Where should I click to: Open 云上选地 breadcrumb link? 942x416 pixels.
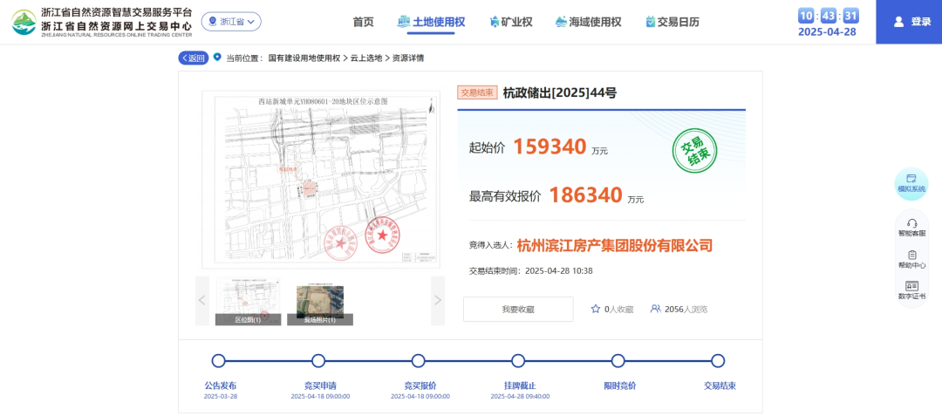pyautogui.click(x=365, y=58)
